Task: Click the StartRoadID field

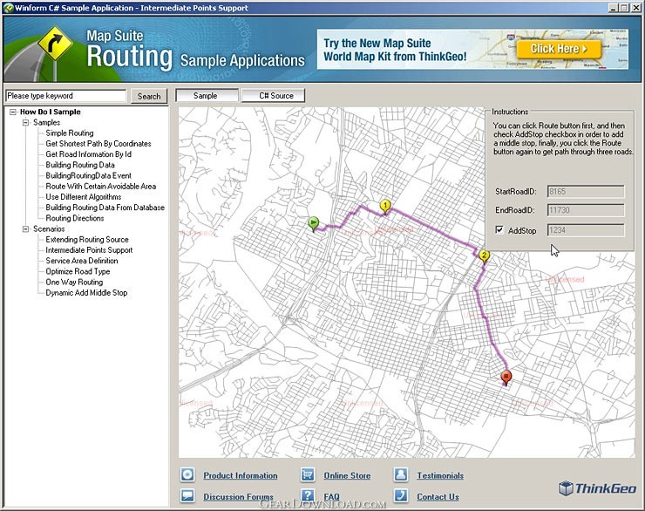Action: pos(586,191)
